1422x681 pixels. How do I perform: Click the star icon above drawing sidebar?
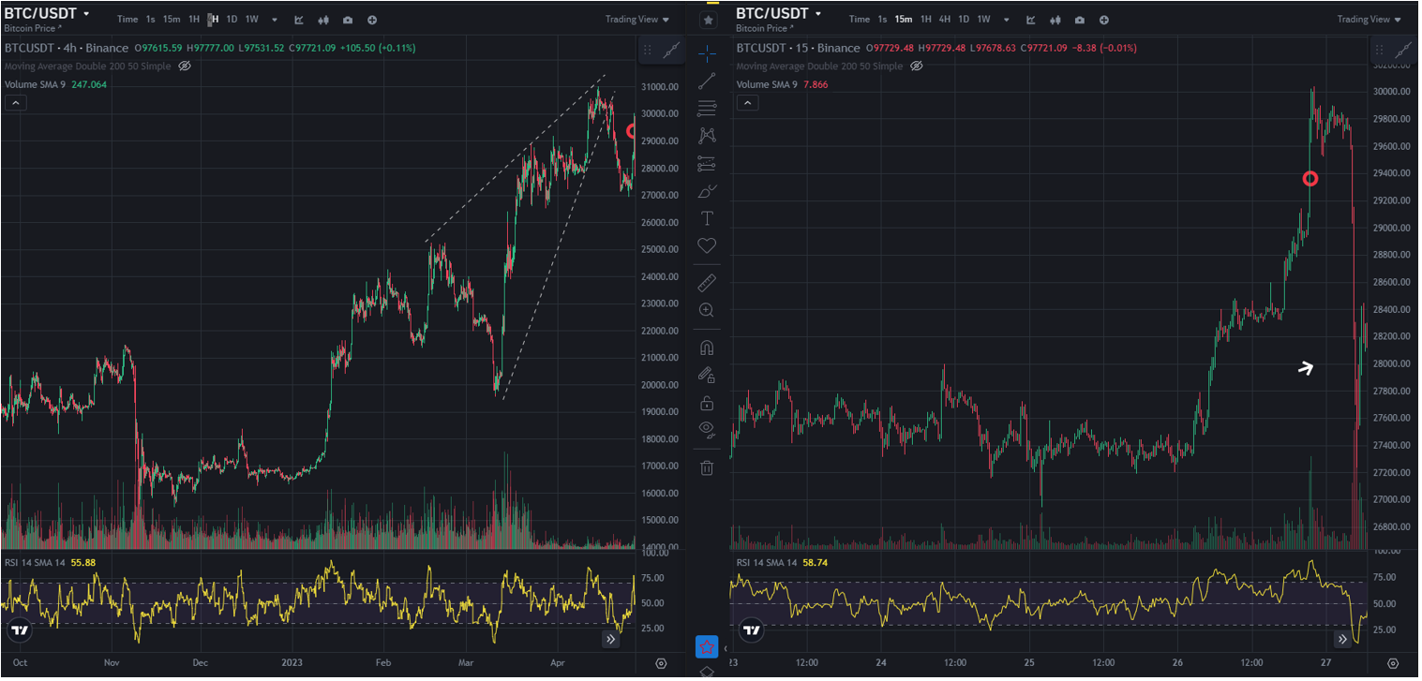coord(707,20)
